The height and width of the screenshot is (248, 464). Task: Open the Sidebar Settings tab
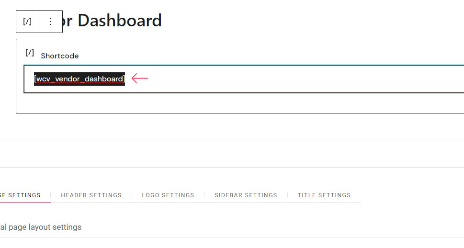[246, 195]
